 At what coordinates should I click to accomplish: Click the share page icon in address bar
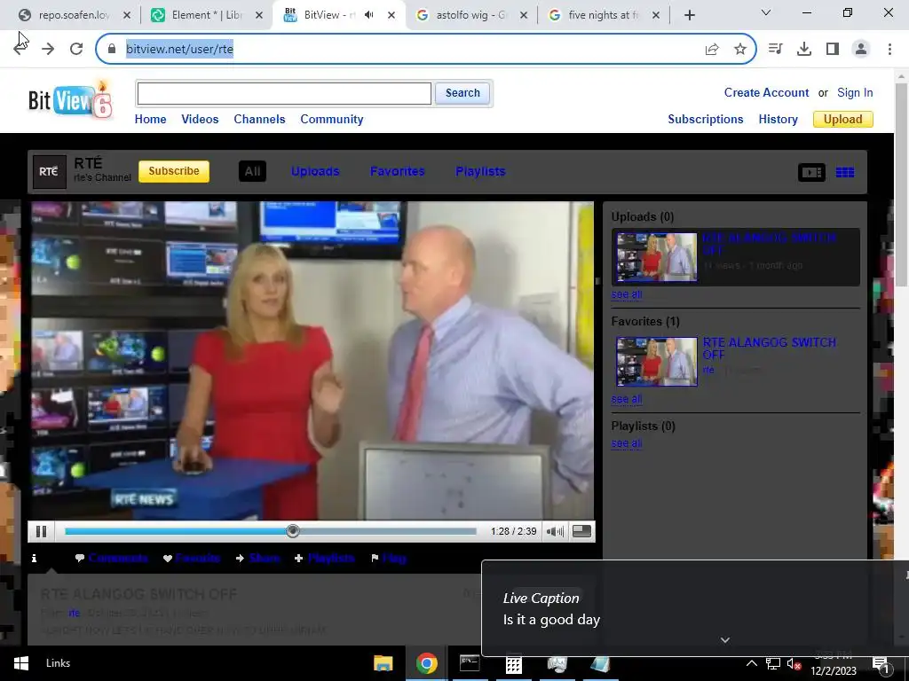coord(712,49)
